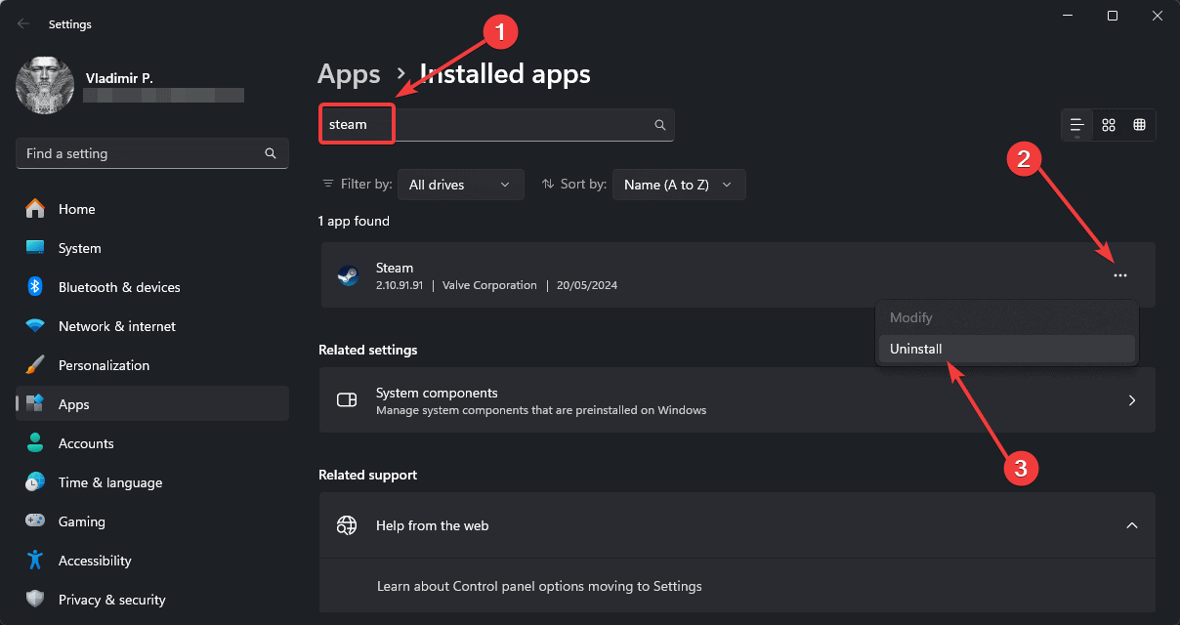Click the Steam app icon in the list
The width and height of the screenshot is (1180, 625).
click(348, 275)
